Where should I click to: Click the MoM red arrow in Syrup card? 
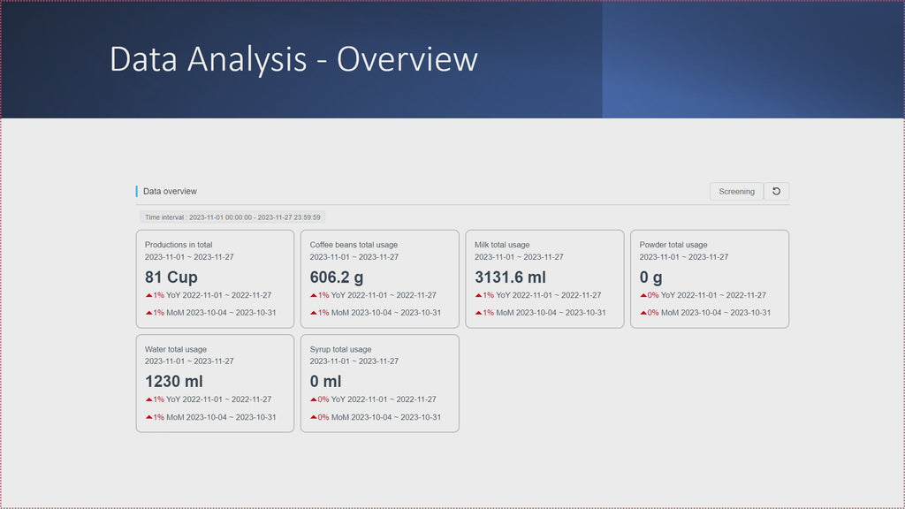click(314, 417)
